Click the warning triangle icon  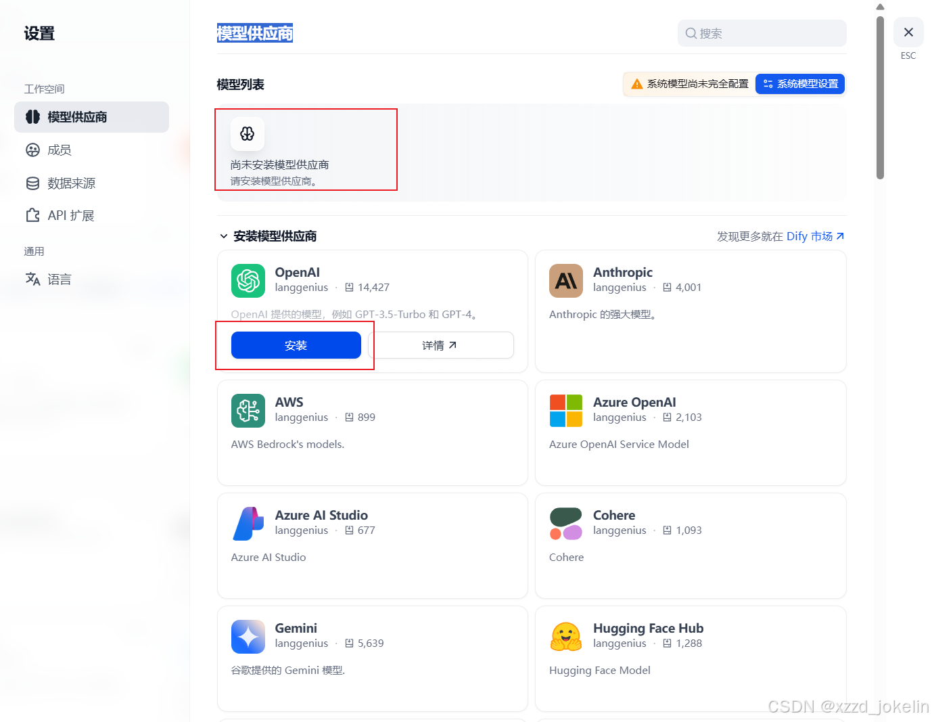[636, 84]
